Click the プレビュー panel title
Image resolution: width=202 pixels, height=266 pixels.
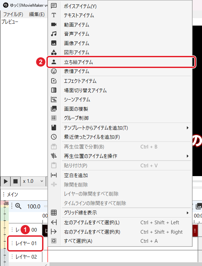click(10, 22)
